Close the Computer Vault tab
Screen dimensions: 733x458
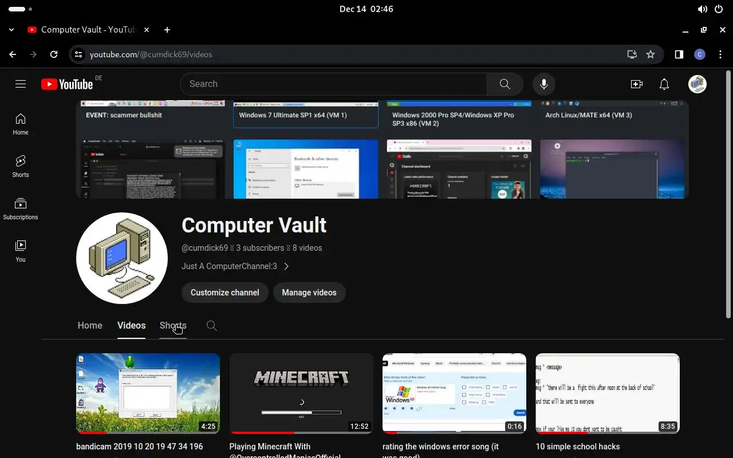pyautogui.click(x=147, y=30)
